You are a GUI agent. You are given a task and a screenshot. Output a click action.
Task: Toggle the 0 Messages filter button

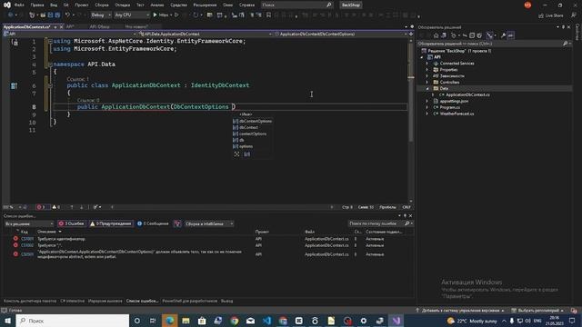click(x=153, y=223)
